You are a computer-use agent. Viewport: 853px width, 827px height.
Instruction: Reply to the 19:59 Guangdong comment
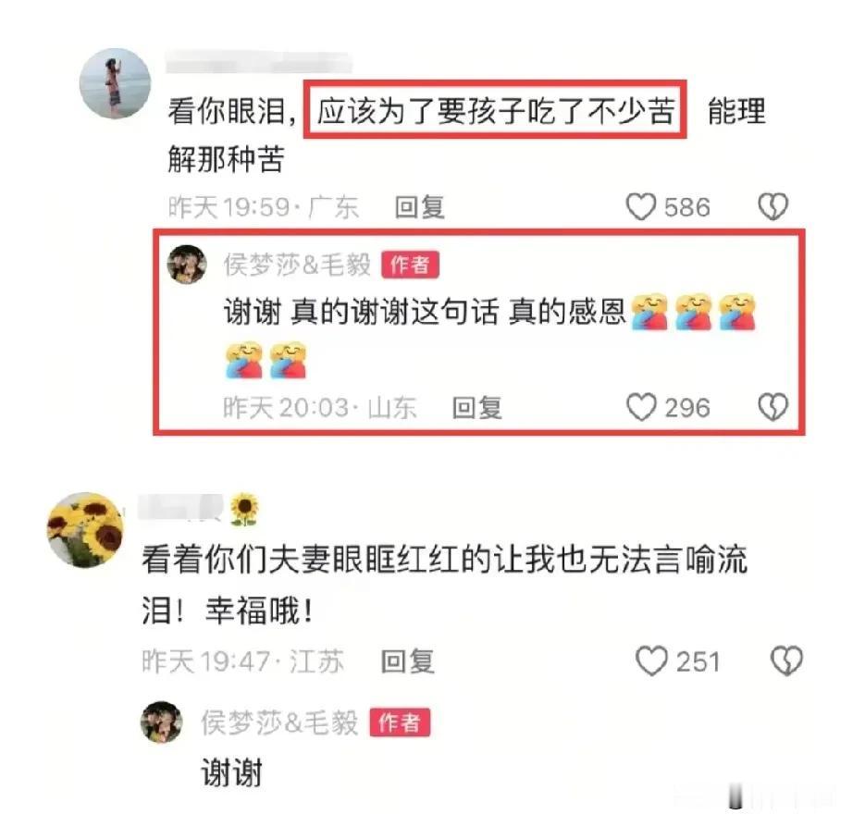tap(419, 207)
